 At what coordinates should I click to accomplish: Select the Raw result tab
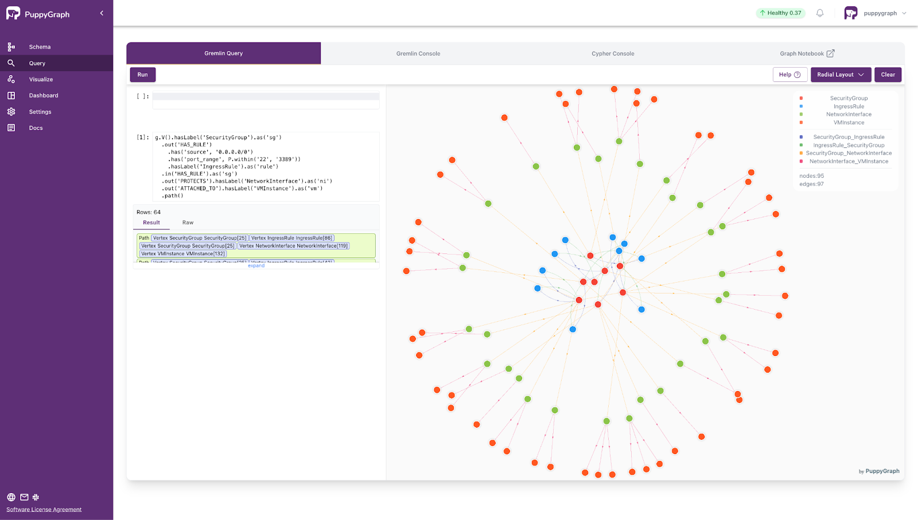pyautogui.click(x=188, y=222)
